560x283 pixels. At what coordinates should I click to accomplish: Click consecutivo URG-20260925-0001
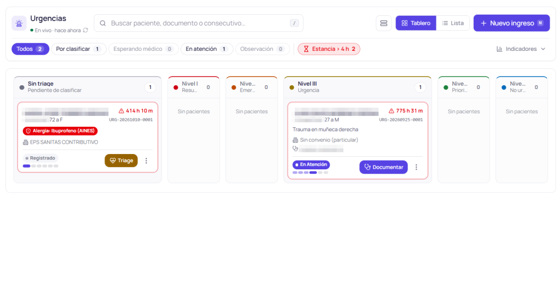click(401, 120)
